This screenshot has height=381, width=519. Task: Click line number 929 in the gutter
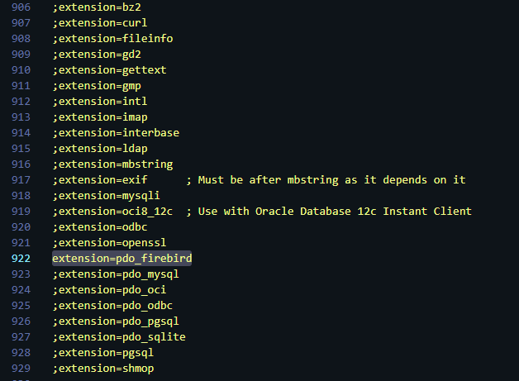pyautogui.click(x=21, y=369)
